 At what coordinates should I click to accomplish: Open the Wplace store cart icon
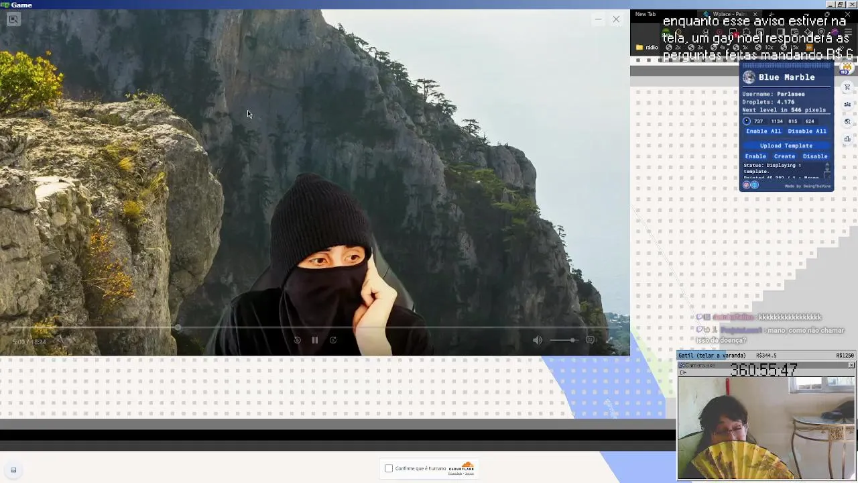847,87
